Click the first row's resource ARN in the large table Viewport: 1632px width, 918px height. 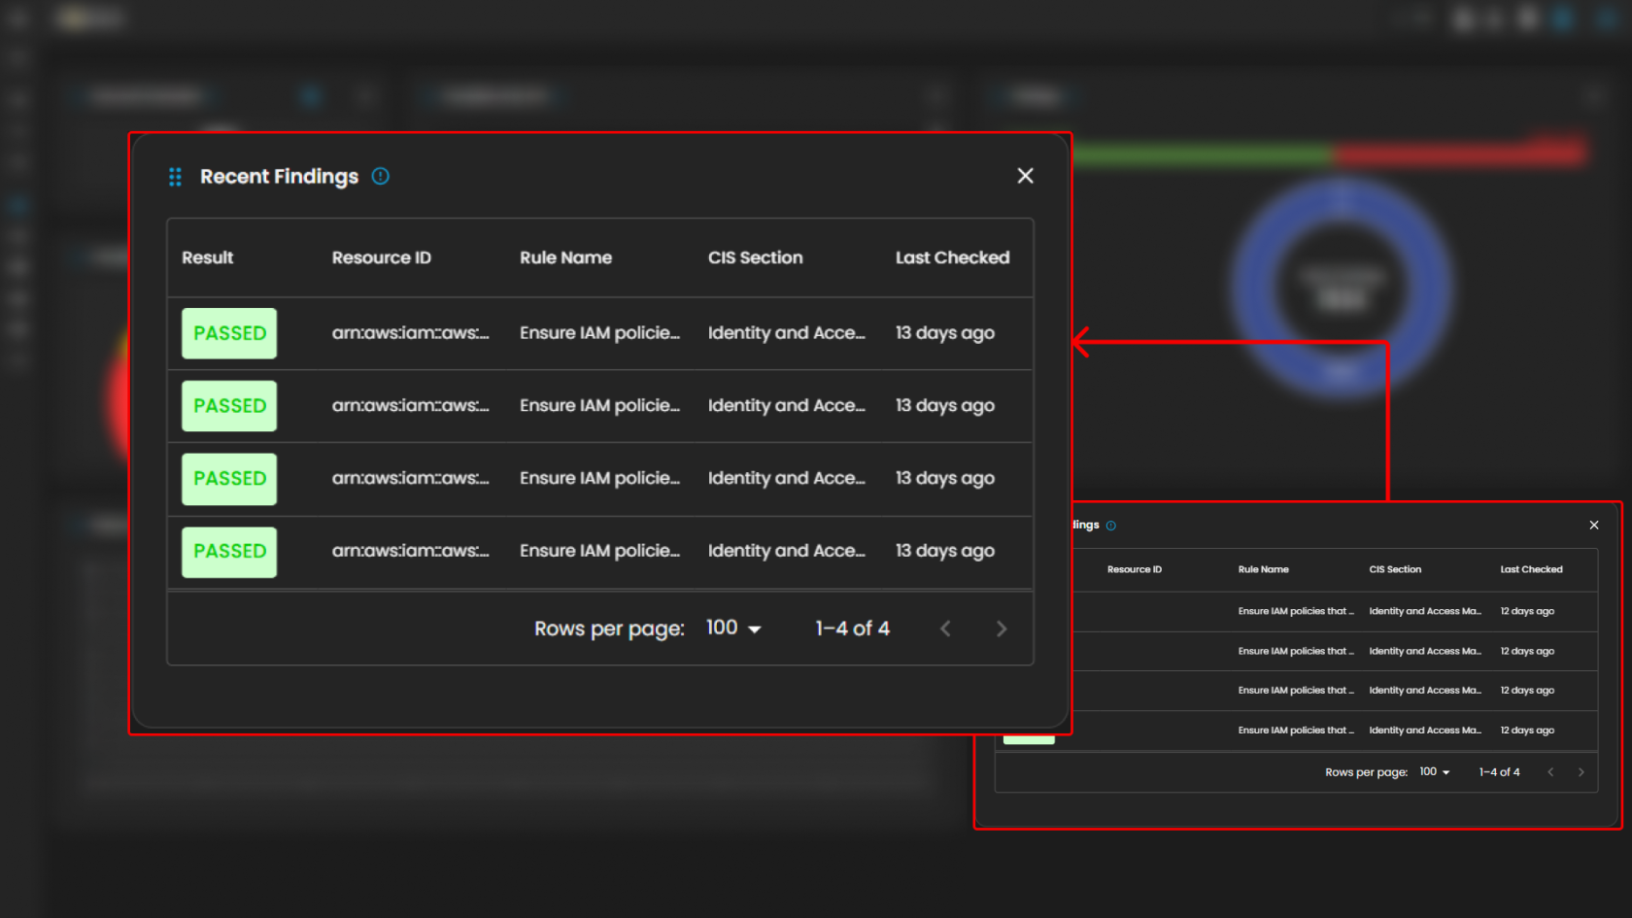click(410, 333)
